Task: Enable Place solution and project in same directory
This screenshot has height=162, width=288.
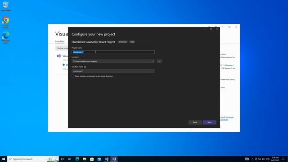Action: (73, 76)
